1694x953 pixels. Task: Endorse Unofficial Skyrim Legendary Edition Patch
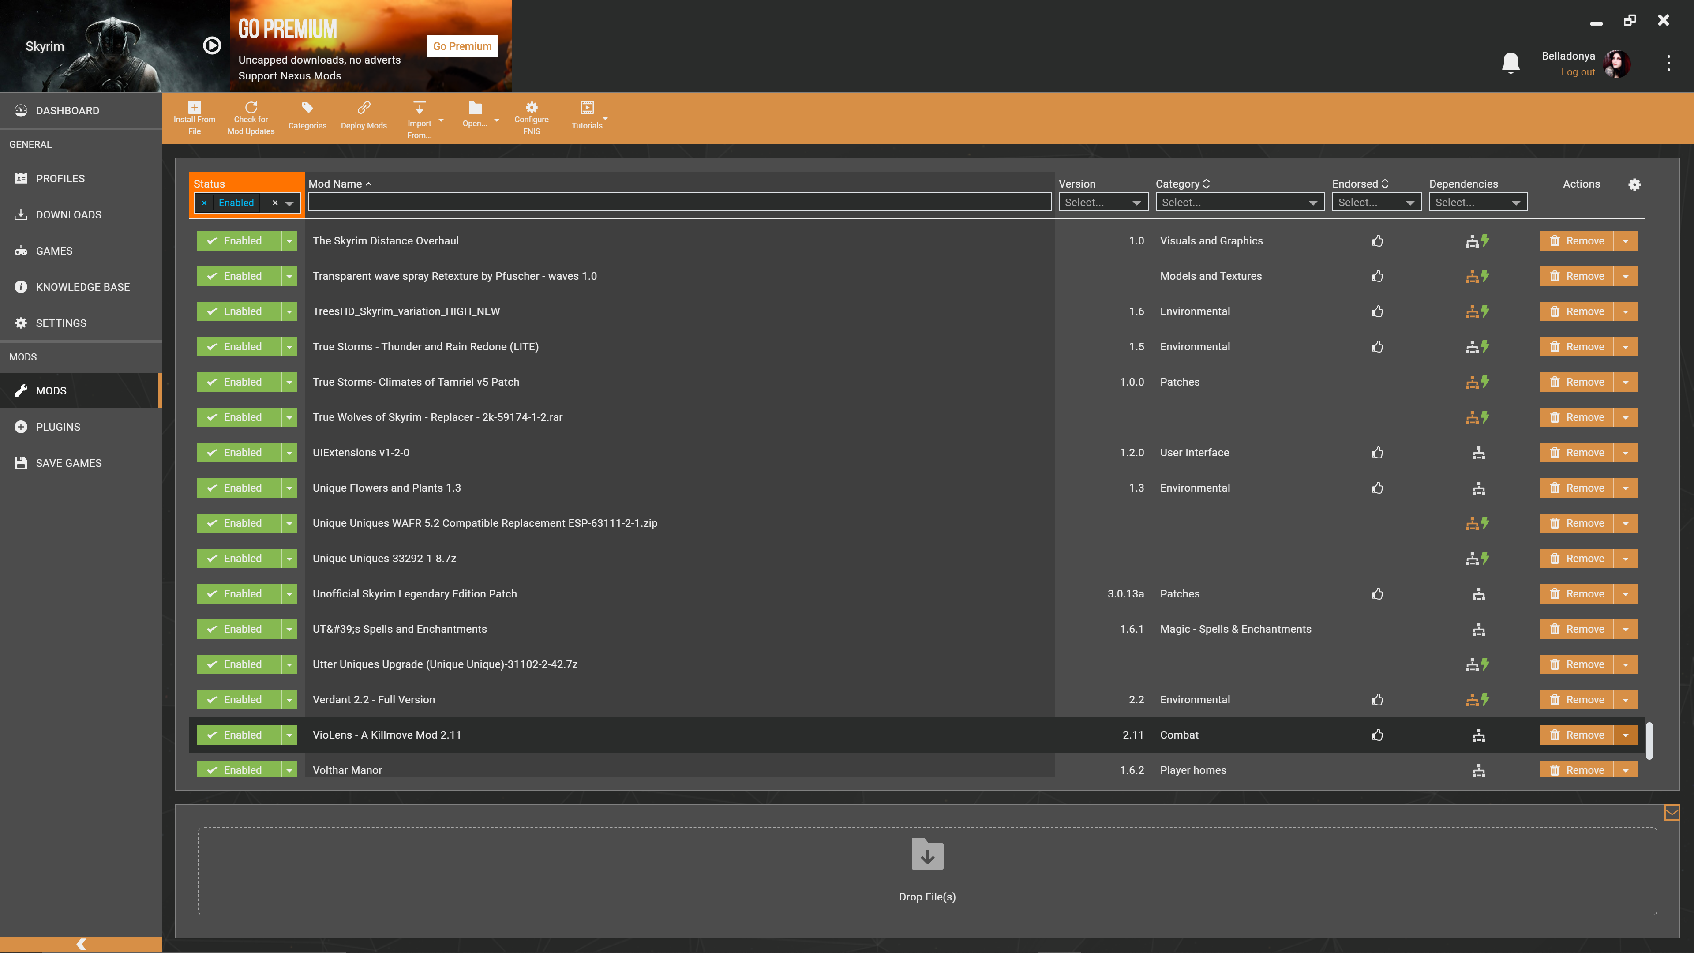coord(1377,594)
